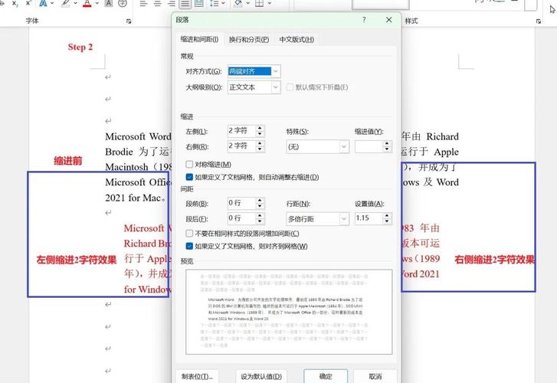The height and width of the screenshot is (383, 557).
Task: Close the 段落 dialog
Action: 389,20
